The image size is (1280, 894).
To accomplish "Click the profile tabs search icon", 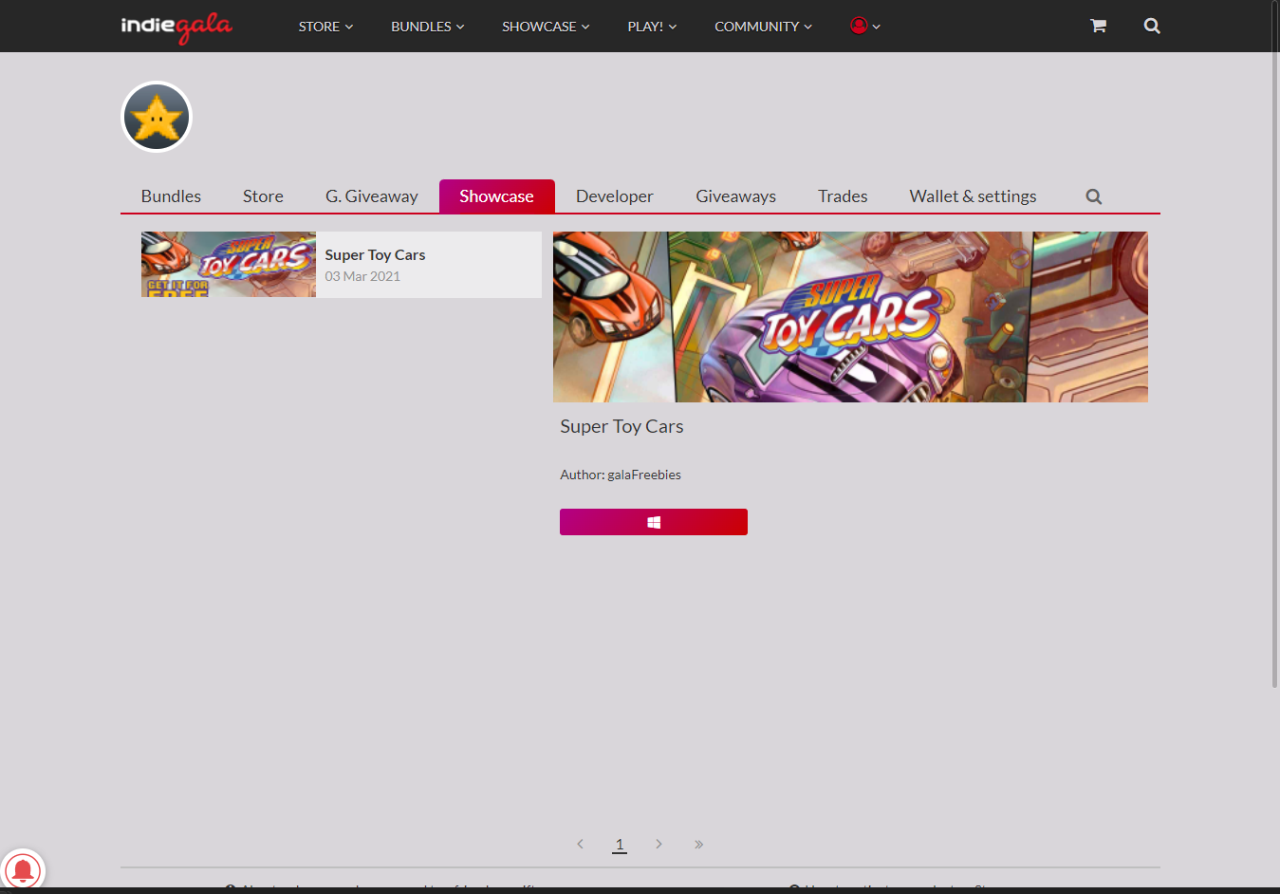I will (1094, 196).
